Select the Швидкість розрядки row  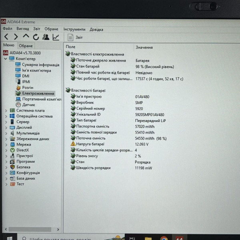pos(111,168)
